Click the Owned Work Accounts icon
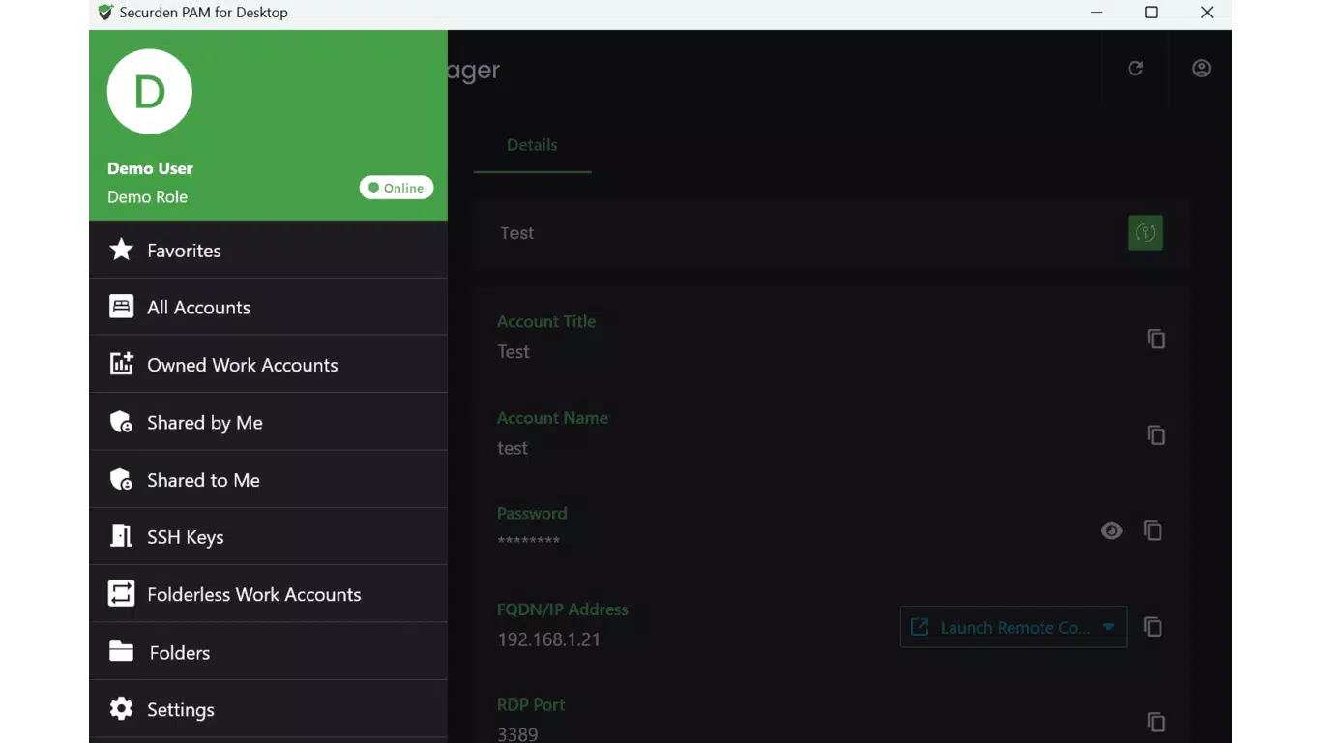Image resolution: width=1321 pixels, height=743 pixels. tap(121, 364)
